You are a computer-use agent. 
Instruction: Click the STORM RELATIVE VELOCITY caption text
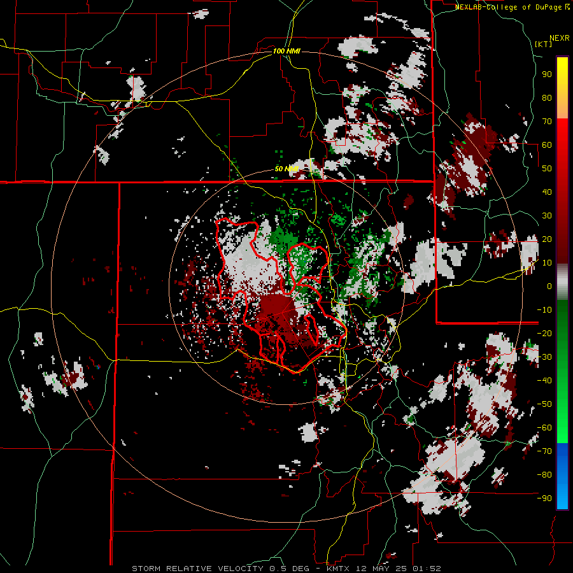coord(198,569)
